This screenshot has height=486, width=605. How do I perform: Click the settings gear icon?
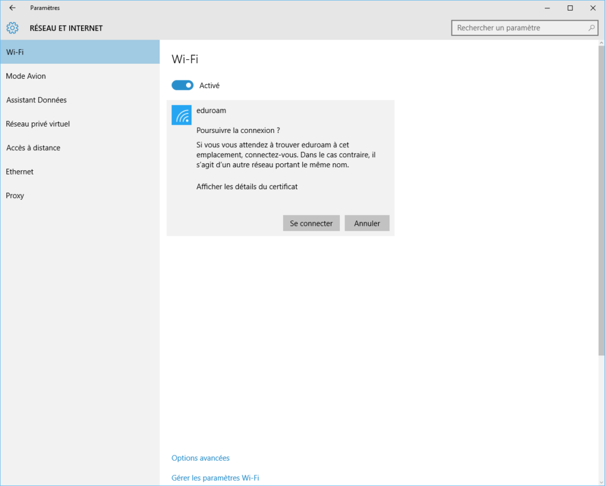tap(12, 28)
